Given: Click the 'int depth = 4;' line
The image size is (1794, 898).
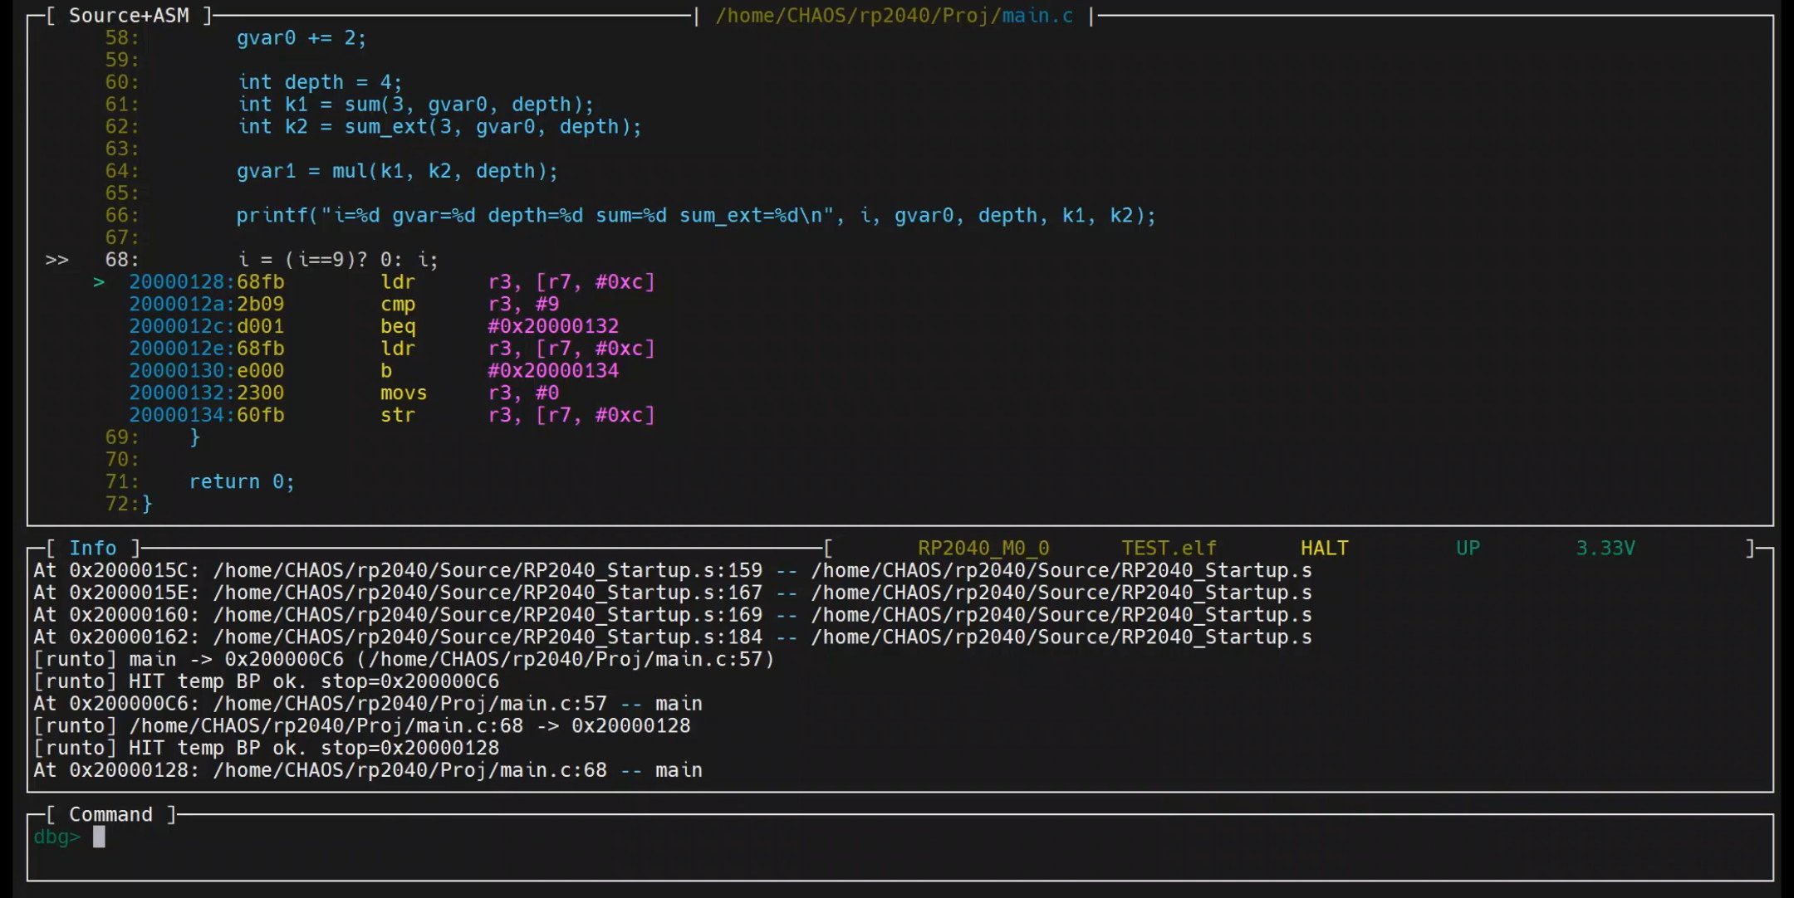Looking at the screenshot, I should click(x=319, y=82).
